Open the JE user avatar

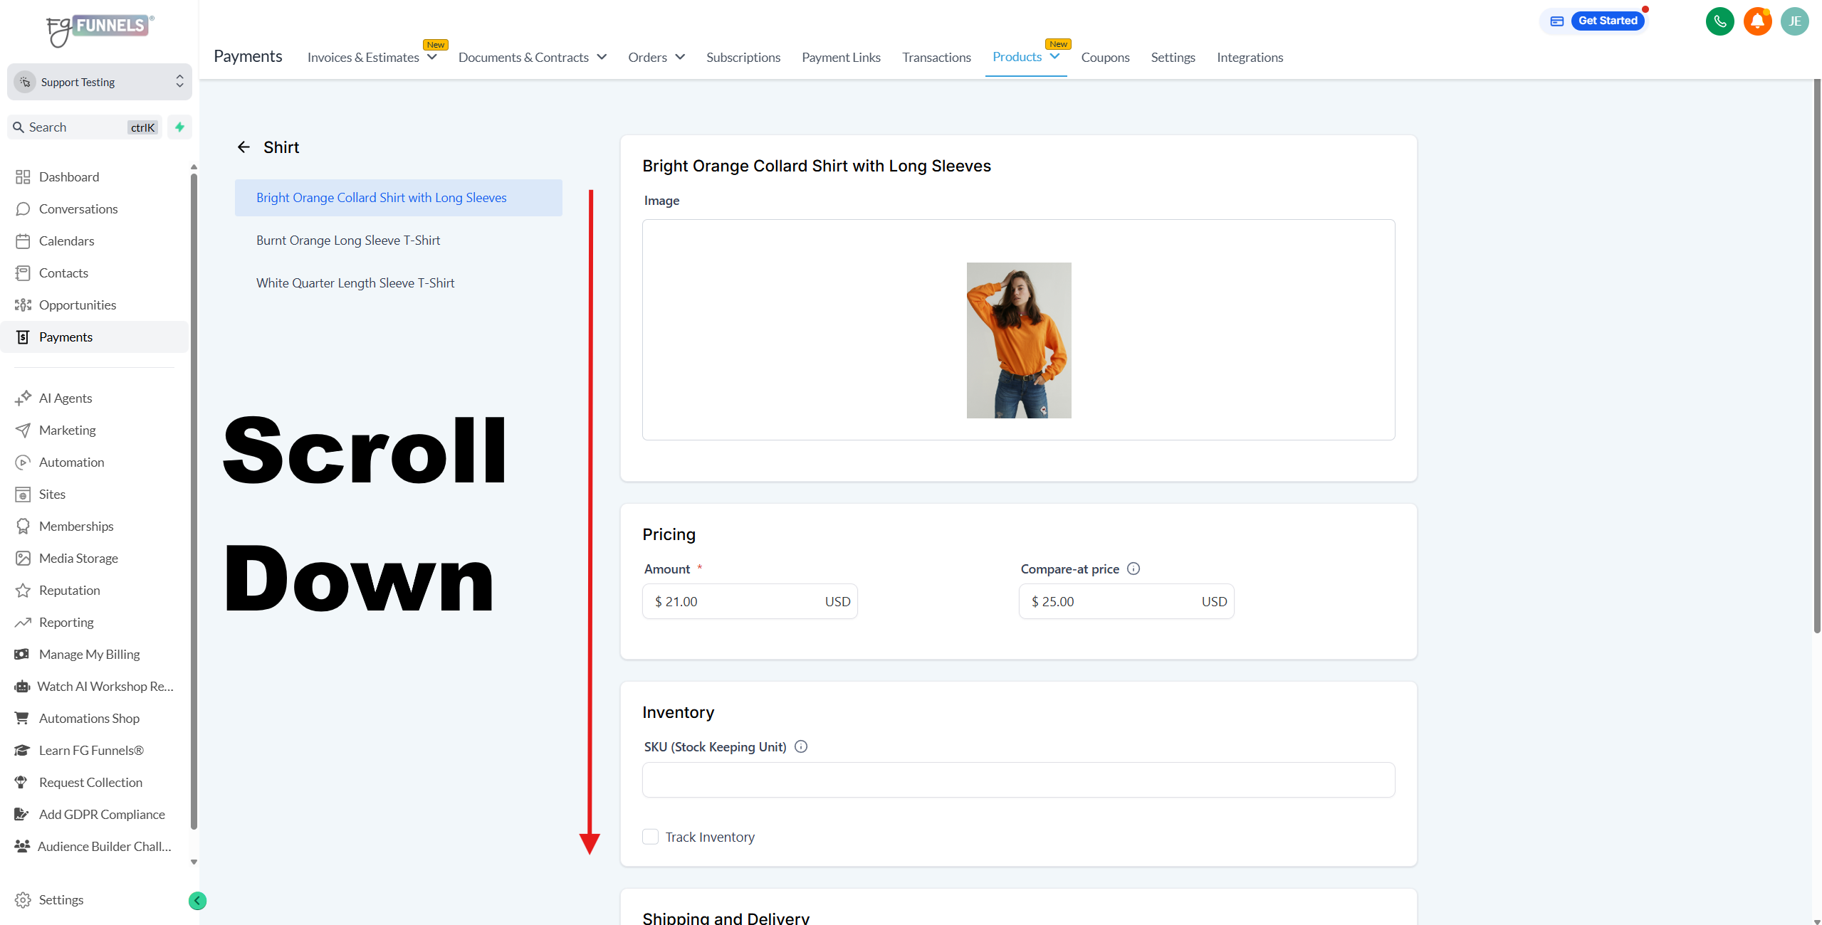click(x=1794, y=21)
